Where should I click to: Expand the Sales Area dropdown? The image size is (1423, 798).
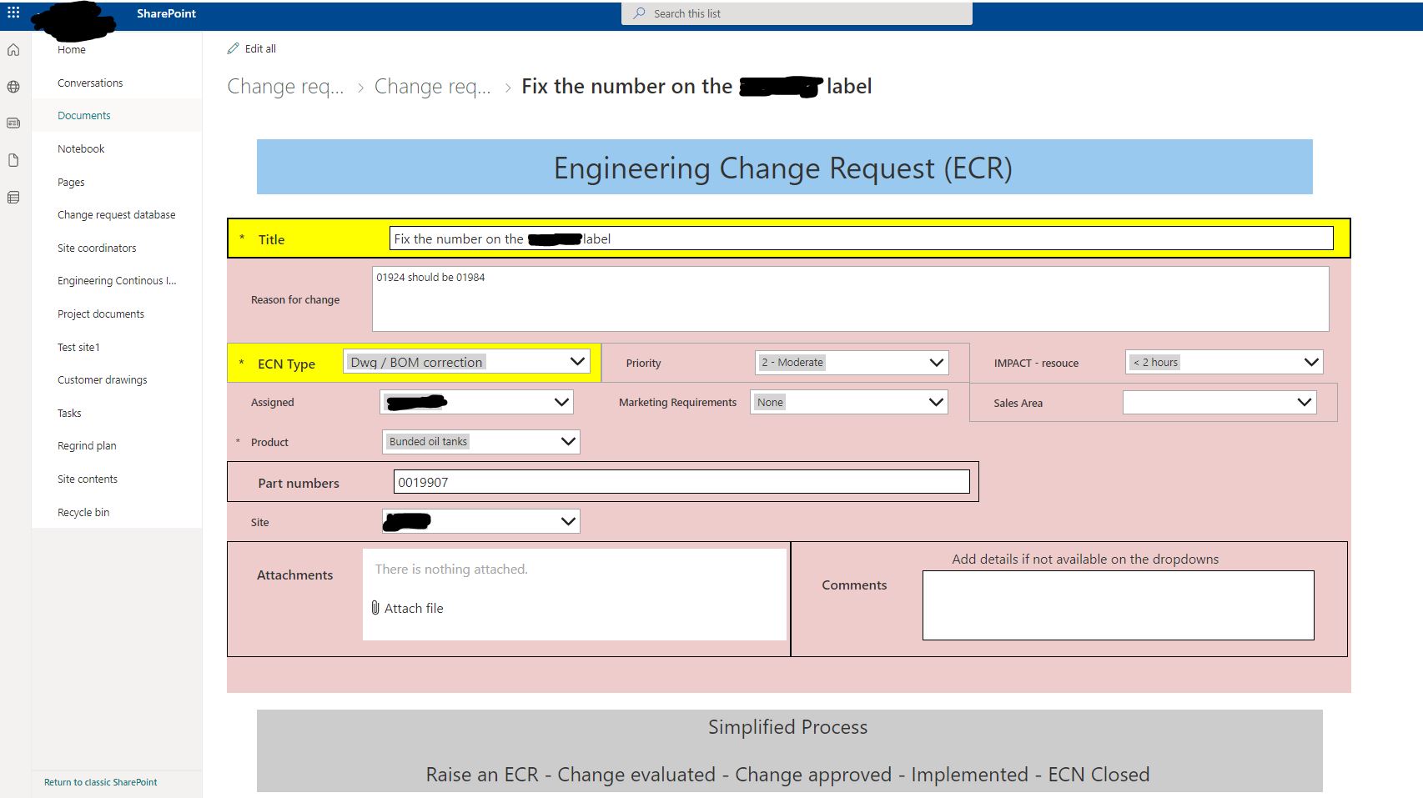1219,402
